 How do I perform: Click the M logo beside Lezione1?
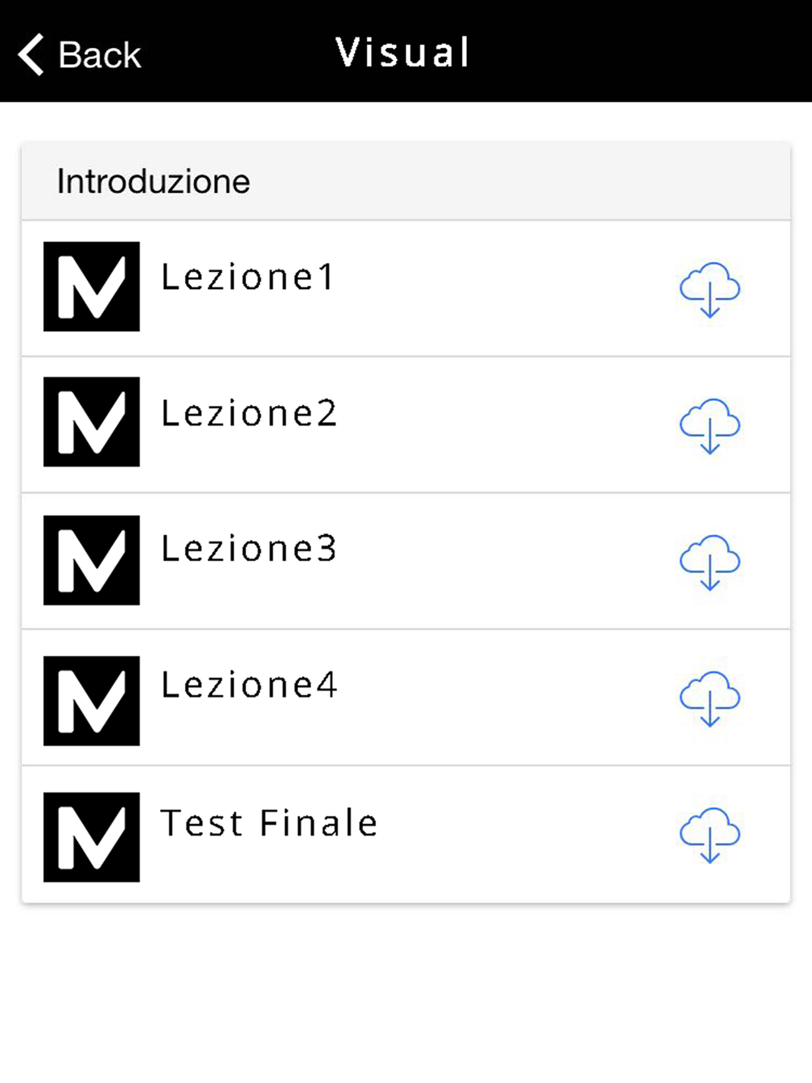[x=92, y=287]
